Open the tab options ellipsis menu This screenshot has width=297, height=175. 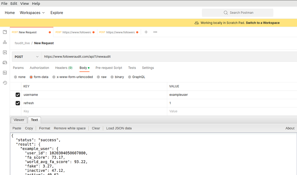[x=155, y=32]
